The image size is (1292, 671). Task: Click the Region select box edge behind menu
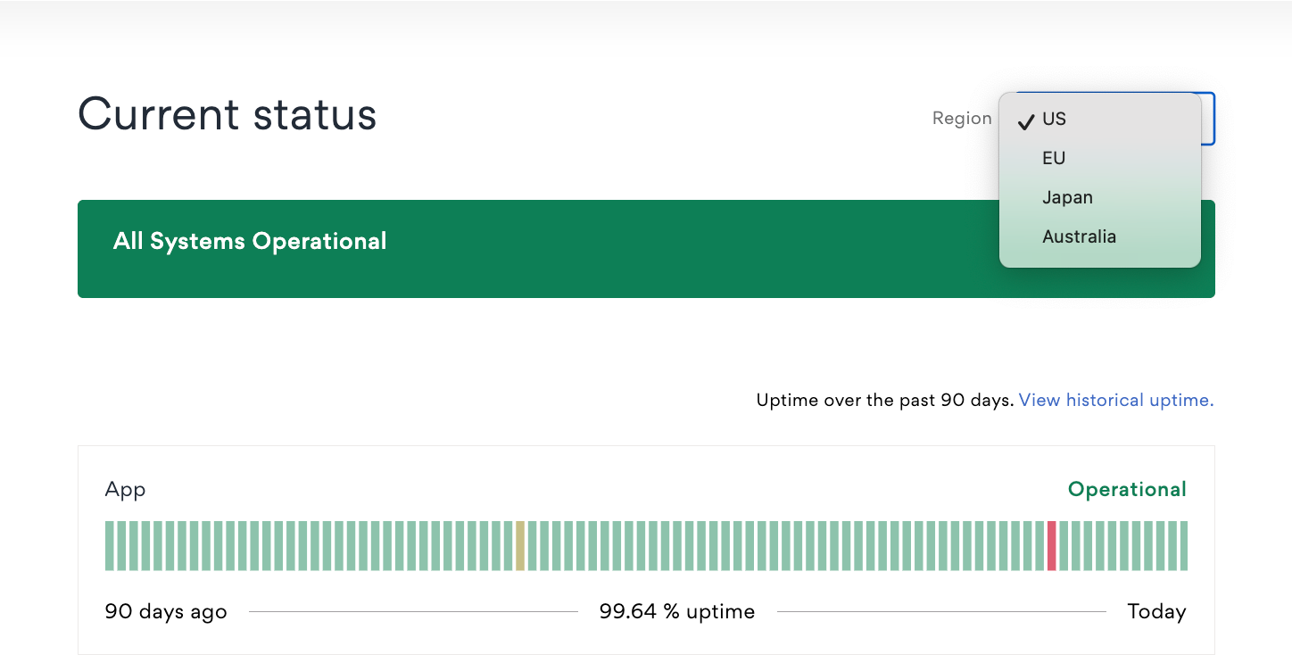point(1208,119)
